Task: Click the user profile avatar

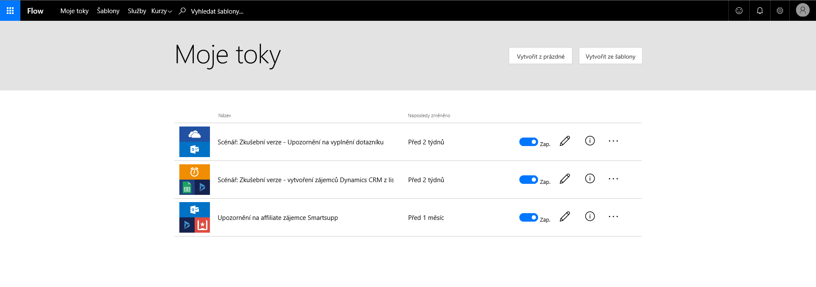Action: pyautogui.click(x=803, y=10)
